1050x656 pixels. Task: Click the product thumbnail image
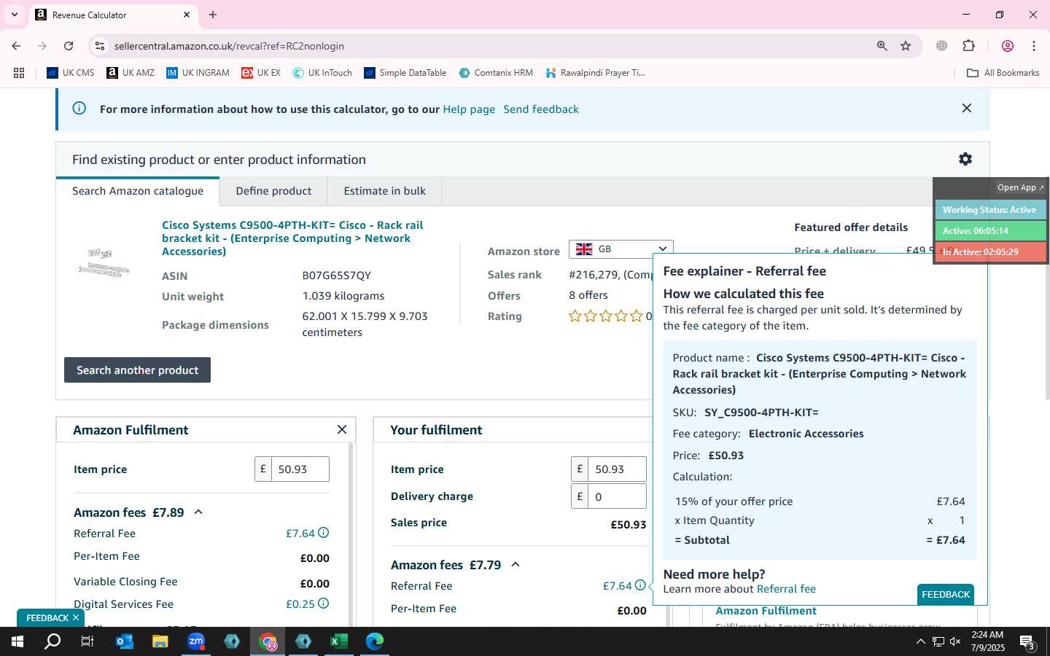click(104, 263)
